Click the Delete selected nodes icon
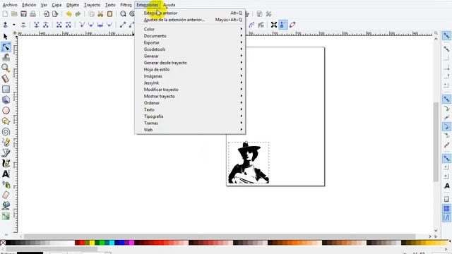This screenshot has height=254, width=452. pyautogui.click(x=23, y=25)
